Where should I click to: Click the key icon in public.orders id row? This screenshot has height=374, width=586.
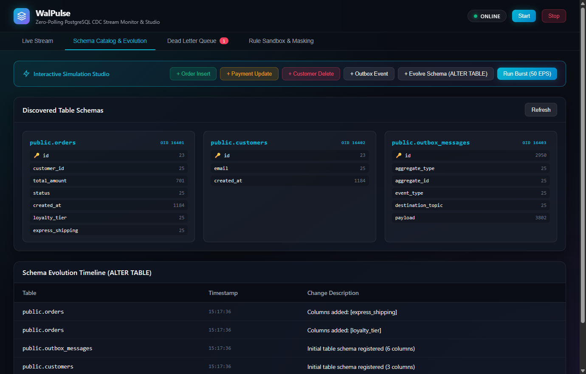pos(37,156)
